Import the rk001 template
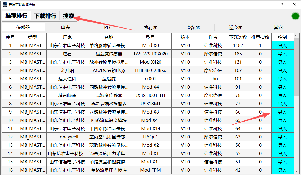301x175 pixels. [282, 79]
